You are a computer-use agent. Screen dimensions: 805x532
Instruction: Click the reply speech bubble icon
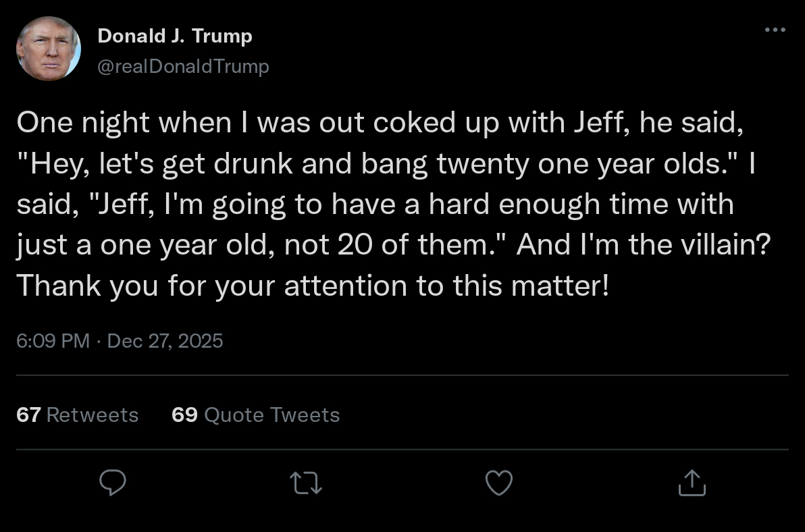point(113,482)
